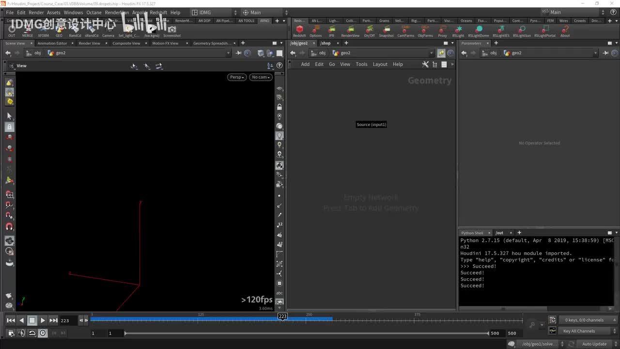Toggle pin on the Parameters pane
The image size is (620, 349).
(605, 53)
